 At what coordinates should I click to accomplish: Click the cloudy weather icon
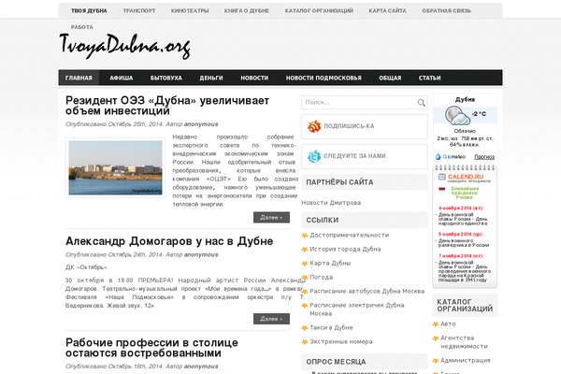click(457, 115)
